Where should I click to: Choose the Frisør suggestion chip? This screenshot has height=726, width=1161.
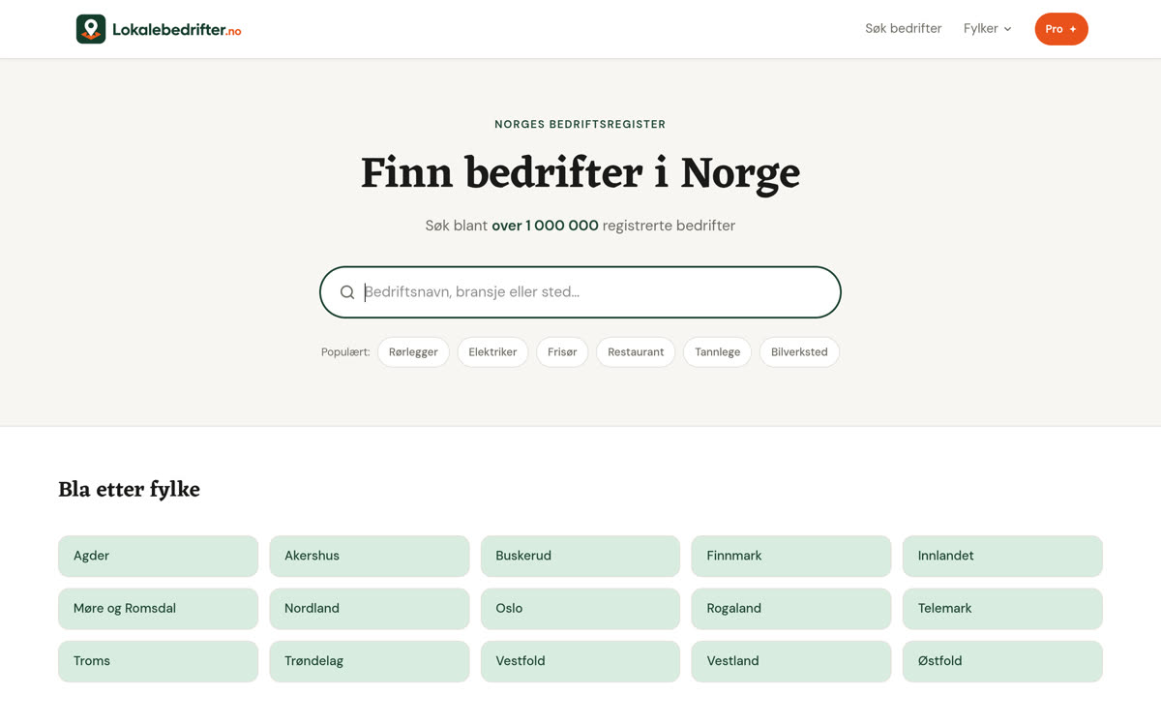click(562, 352)
